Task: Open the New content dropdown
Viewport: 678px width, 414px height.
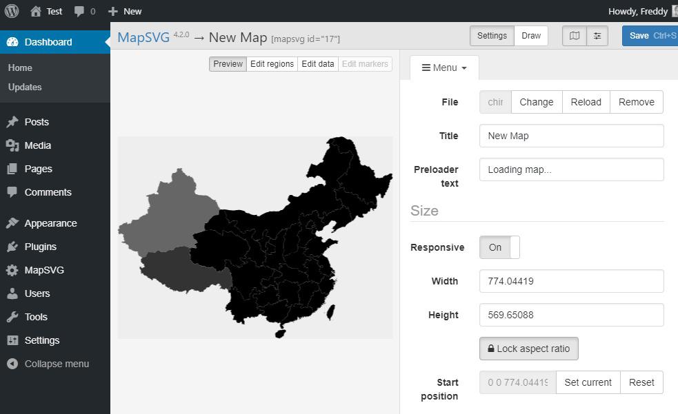Action: pos(125,11)
